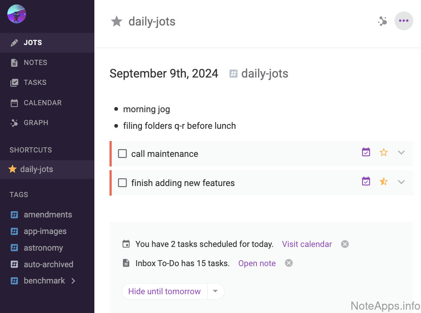Expand call maintenance task details
Image resolution: width=421 pixels, height=313 pixels.
[401, 152]
